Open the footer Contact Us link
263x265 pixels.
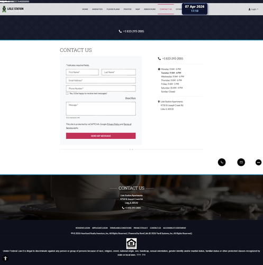coord(156,228)
